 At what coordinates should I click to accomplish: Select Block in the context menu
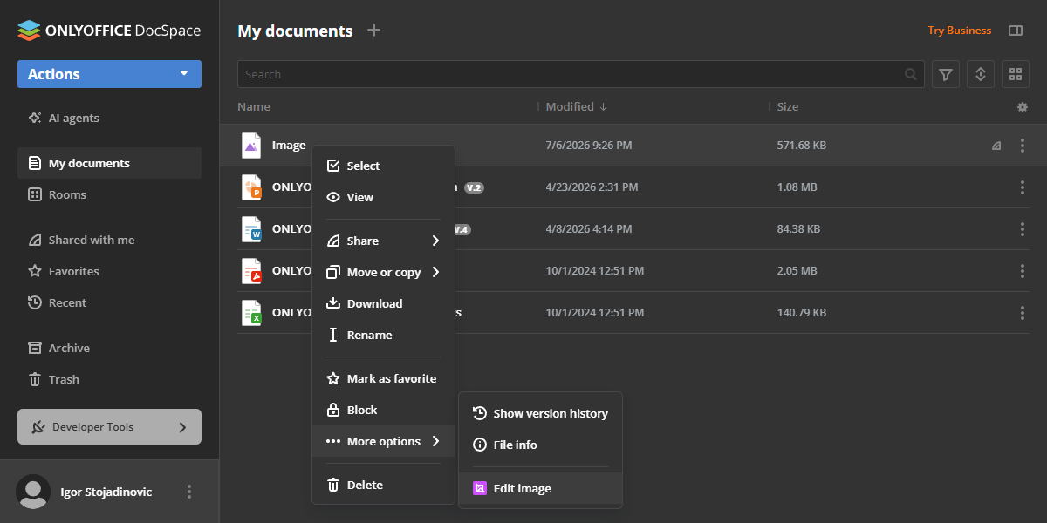[x=383, y=410]
